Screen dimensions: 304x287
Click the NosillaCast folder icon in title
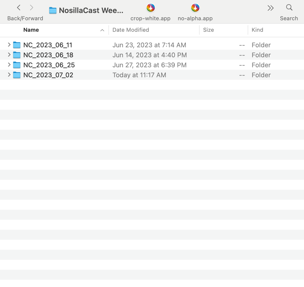pos(53,10)
